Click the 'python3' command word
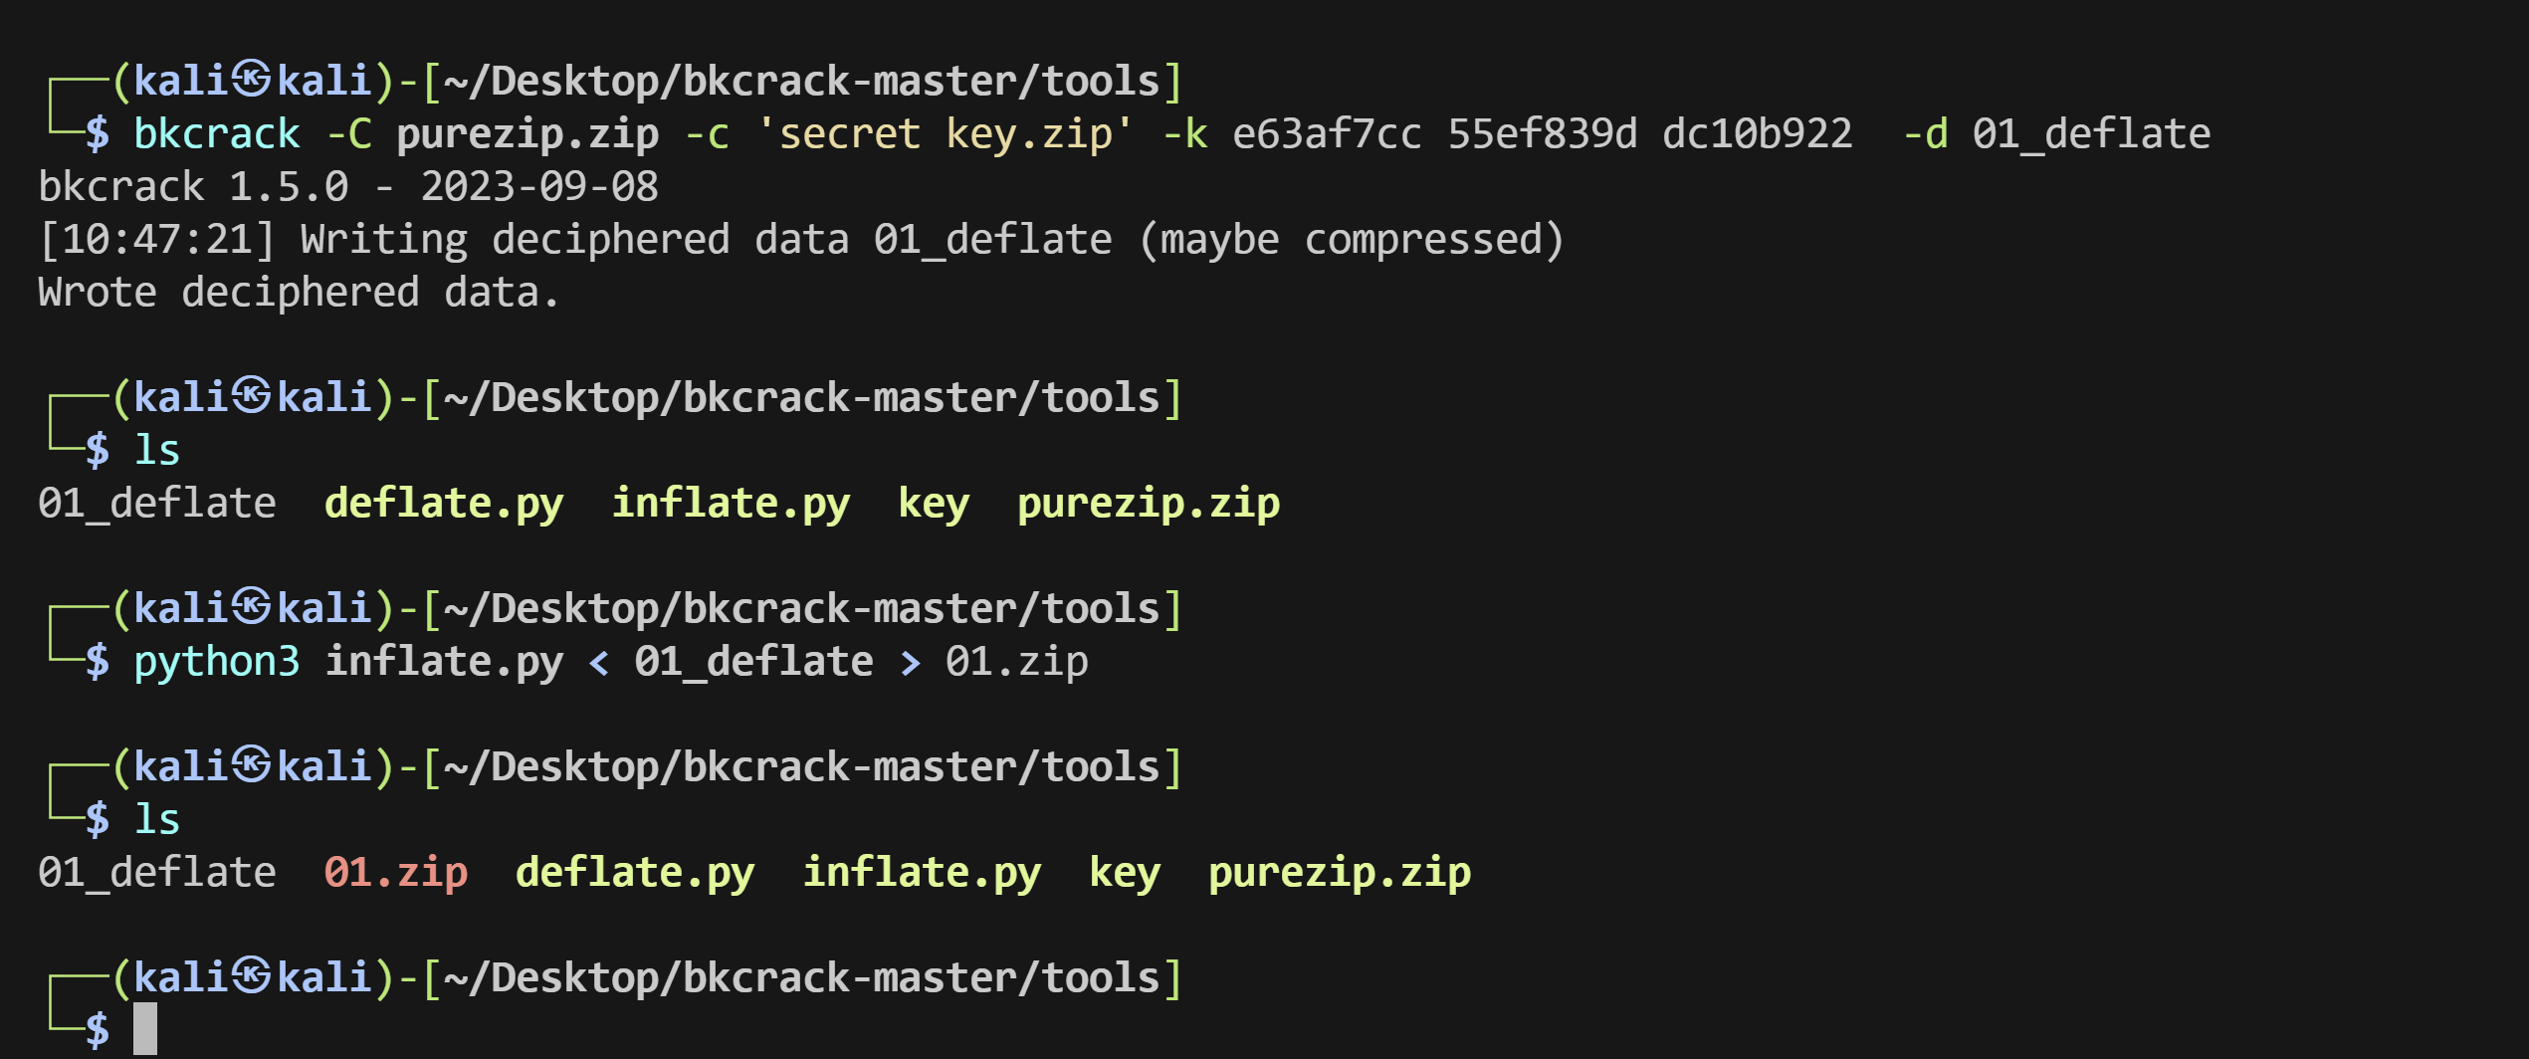 tap(217, 662)
